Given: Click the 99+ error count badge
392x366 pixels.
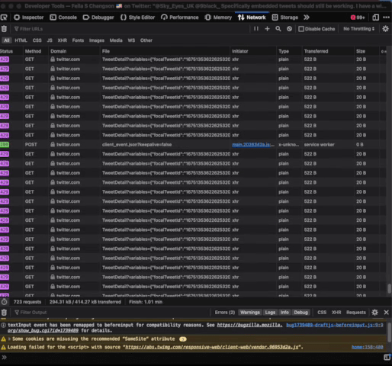Looking at the screenshot, I should coord(358,18).
